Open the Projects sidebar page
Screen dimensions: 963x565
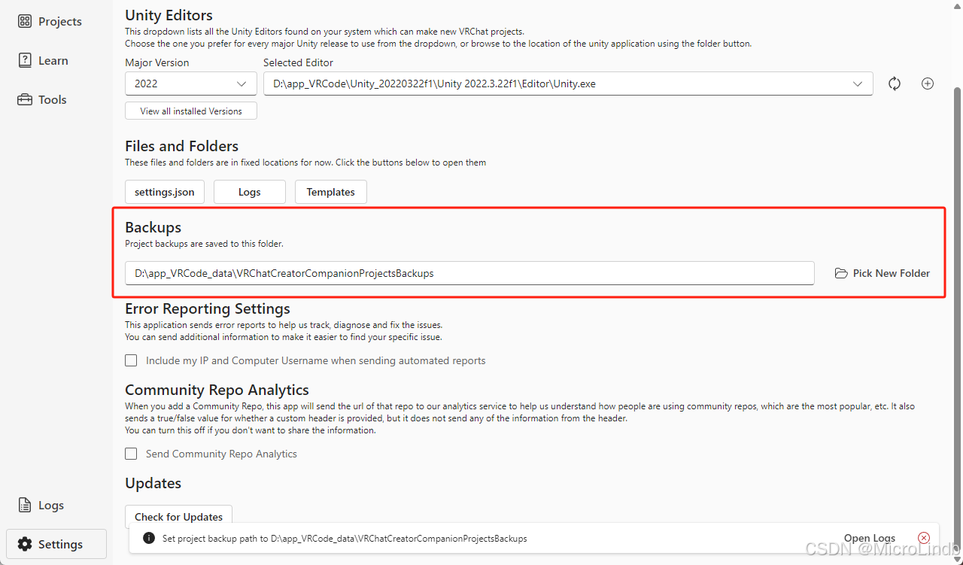click(56, 21)
